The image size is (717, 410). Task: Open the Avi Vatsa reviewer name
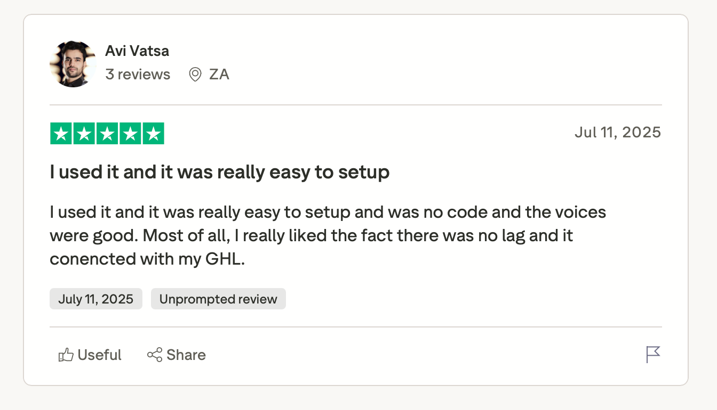(x=137, y=51)
